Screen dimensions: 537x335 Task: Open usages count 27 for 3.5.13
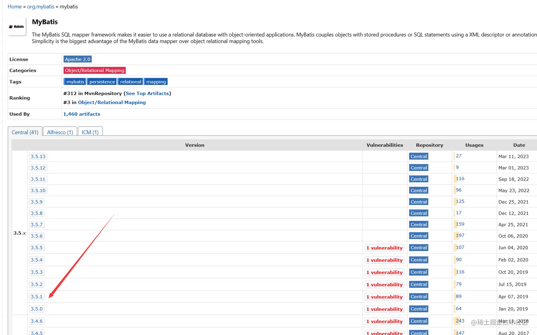pos(459,156)
